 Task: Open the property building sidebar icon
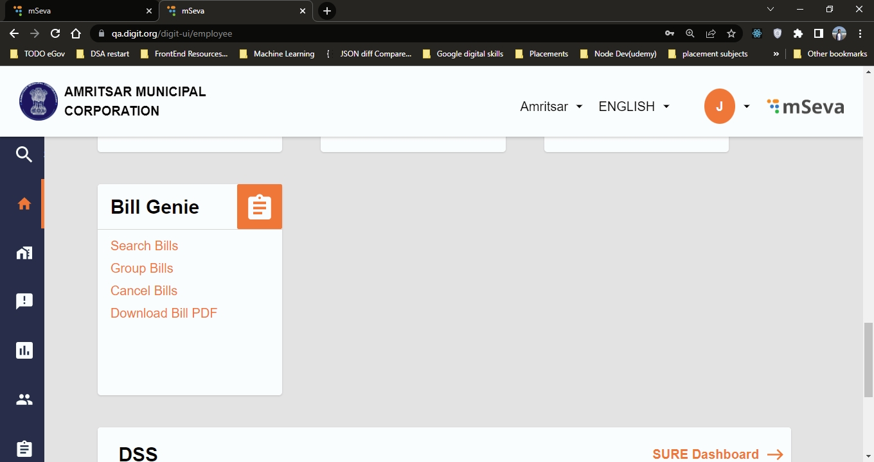point(24,253)
